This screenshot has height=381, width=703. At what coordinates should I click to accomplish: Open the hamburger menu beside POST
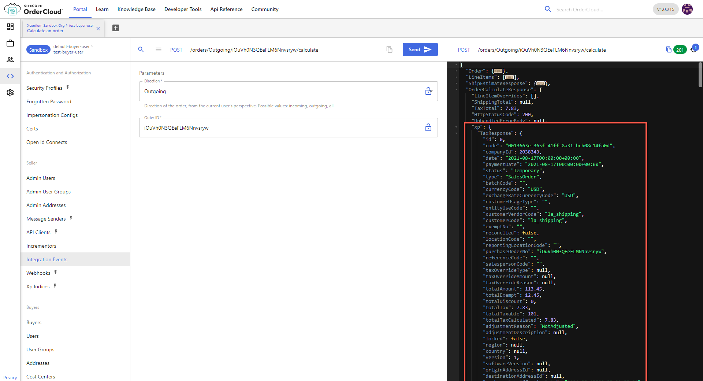[x=159, y=49]
